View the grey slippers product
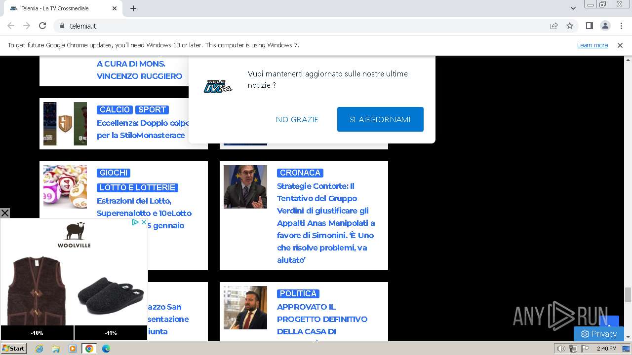This screenshot has height=355, width=632. click(111, 296)
